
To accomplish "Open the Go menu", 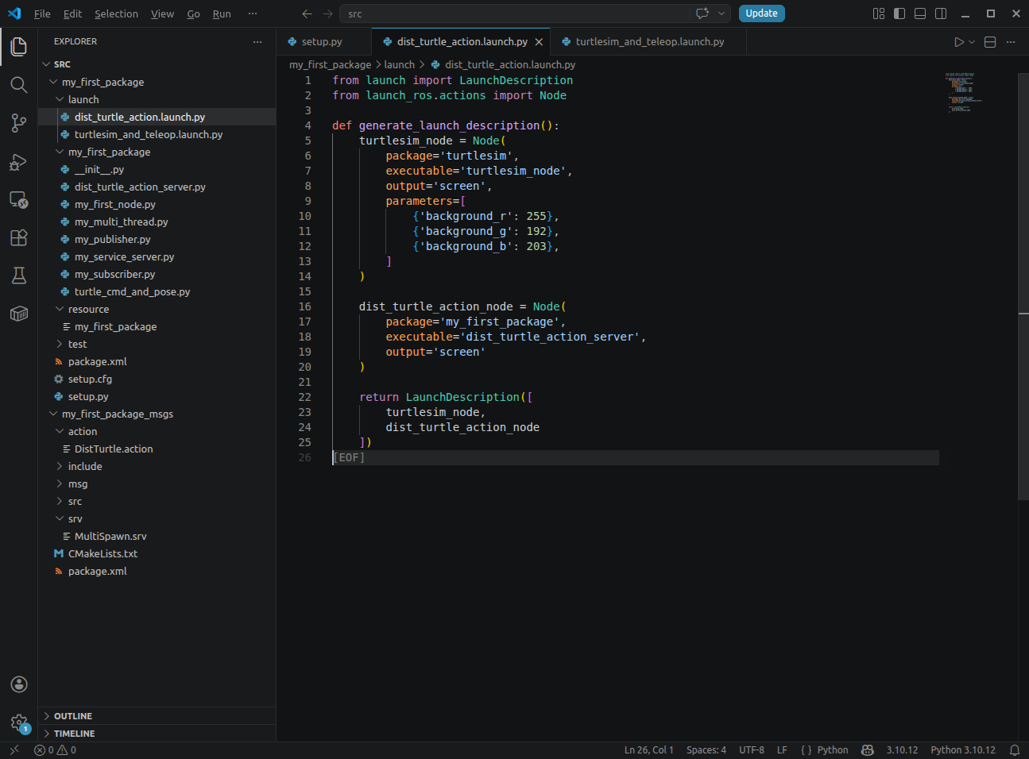I will click(193, 13).
